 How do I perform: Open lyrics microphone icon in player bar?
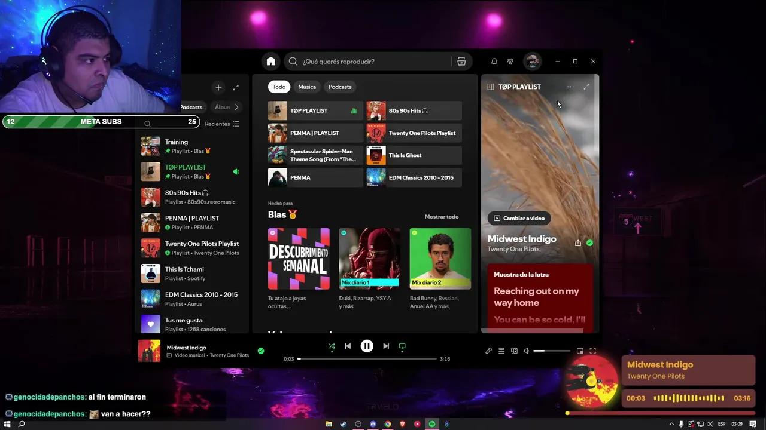(489, 351)
